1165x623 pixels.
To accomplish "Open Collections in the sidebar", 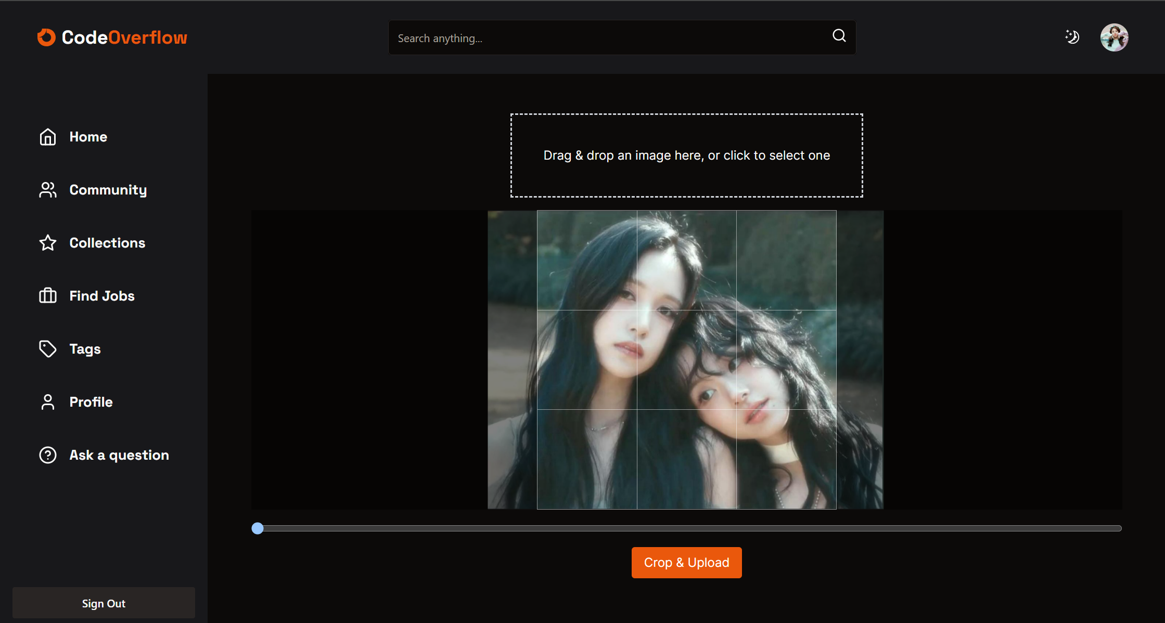I will [x=107, y=243].
